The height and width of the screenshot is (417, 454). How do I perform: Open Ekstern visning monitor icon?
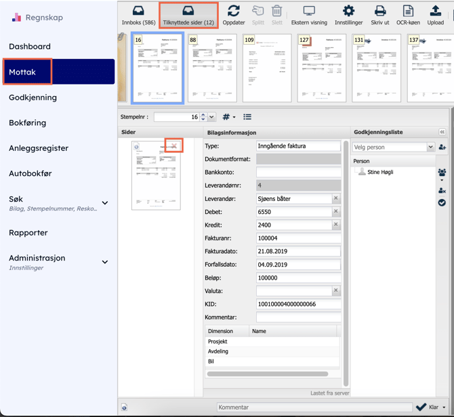click(309, 15)
